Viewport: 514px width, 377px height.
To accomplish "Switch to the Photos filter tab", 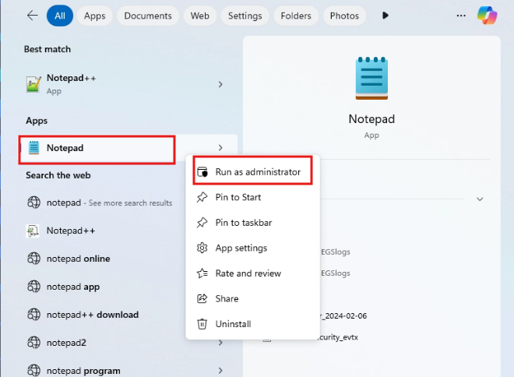I will tap(344, 16).
